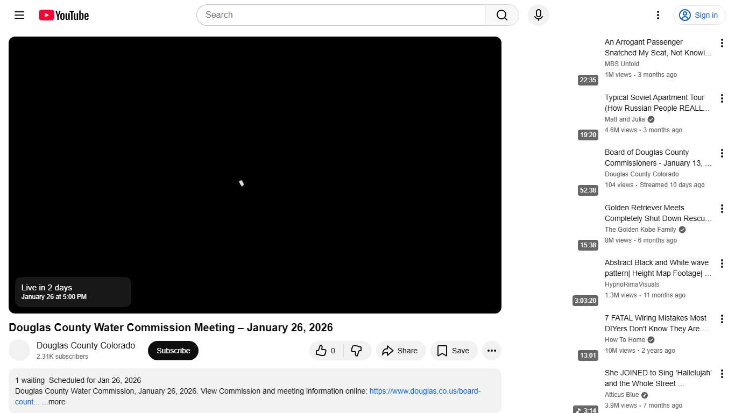Open options menu on the Soviet Apartment Tour video
The image size is (735, 413).
(x=722, y=98)
